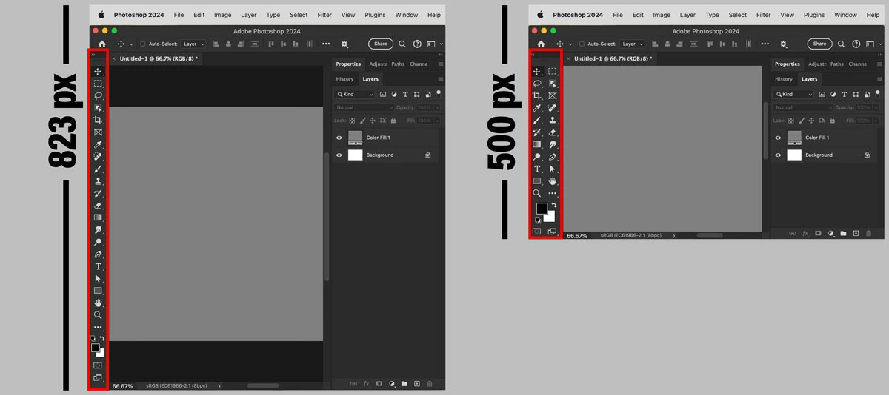Choose the Eraser tool in left window
Screen dimensions: 889x395
[x=98, y=206]
